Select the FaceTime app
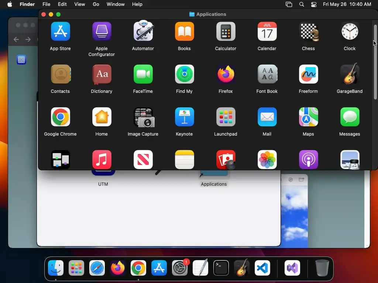 [x=143, y=74]
